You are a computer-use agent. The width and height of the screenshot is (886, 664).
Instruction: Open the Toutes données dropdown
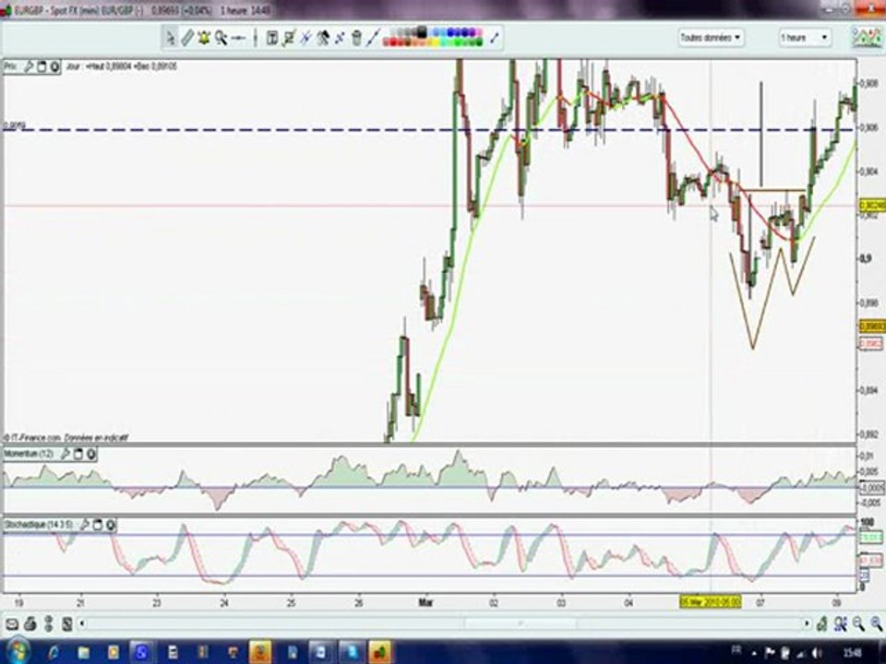pyautogui.click(x=711, y=38)
